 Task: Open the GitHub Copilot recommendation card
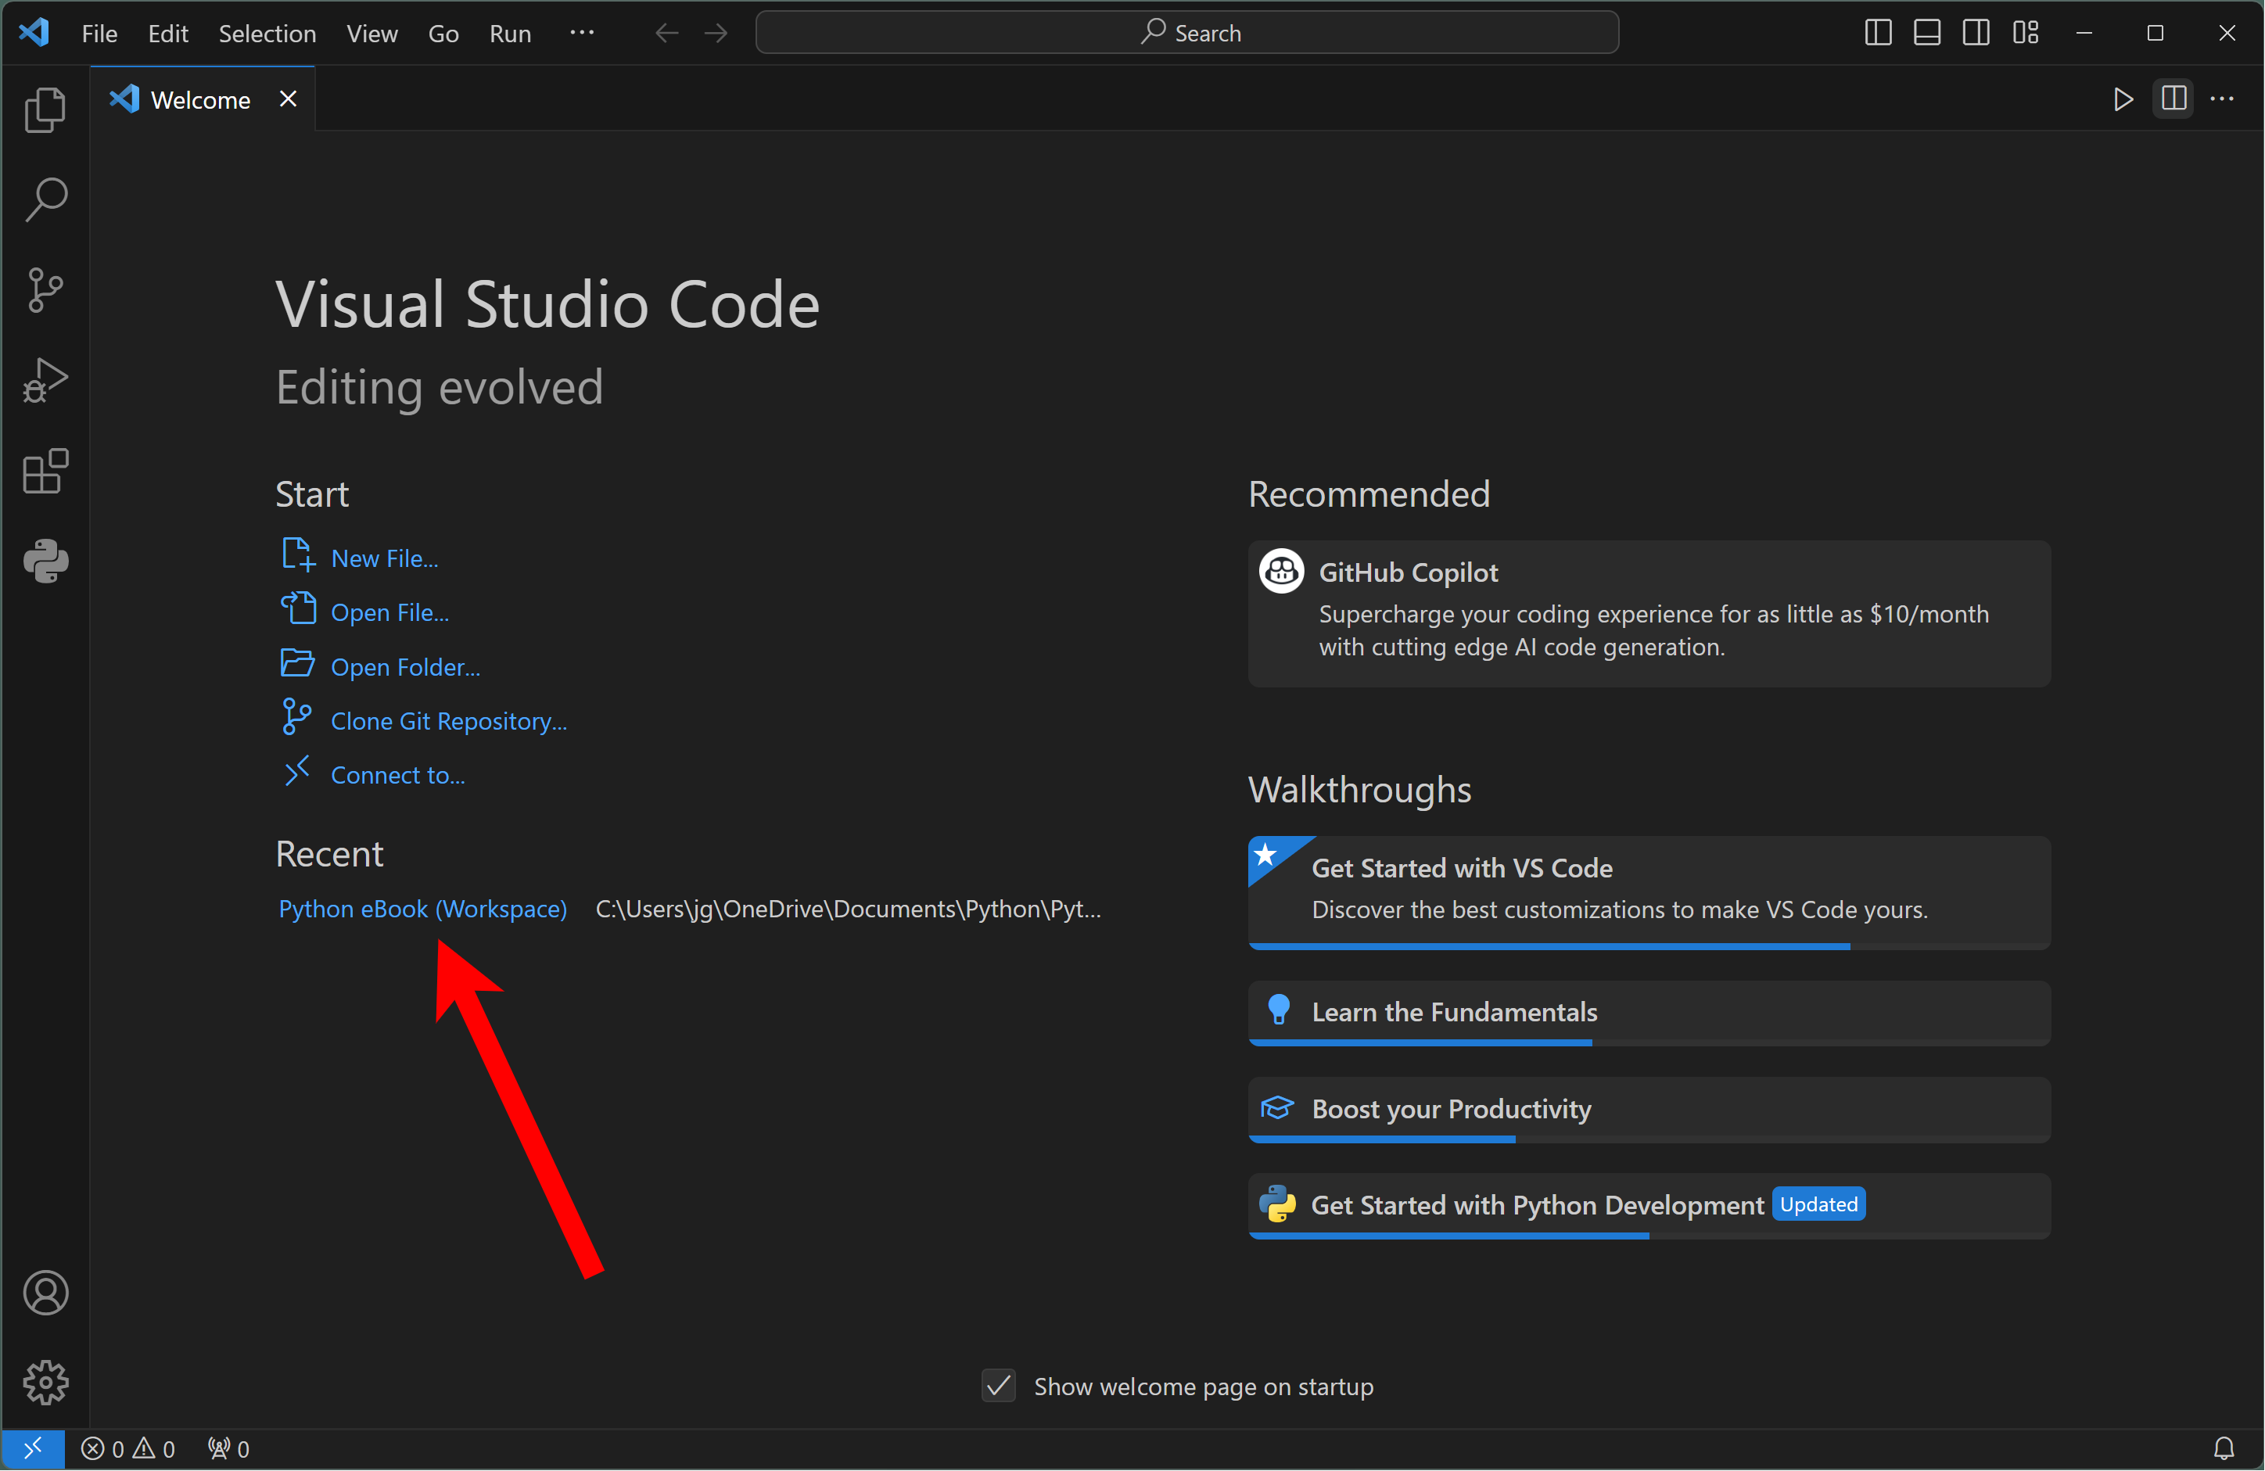click(1649, 615)
